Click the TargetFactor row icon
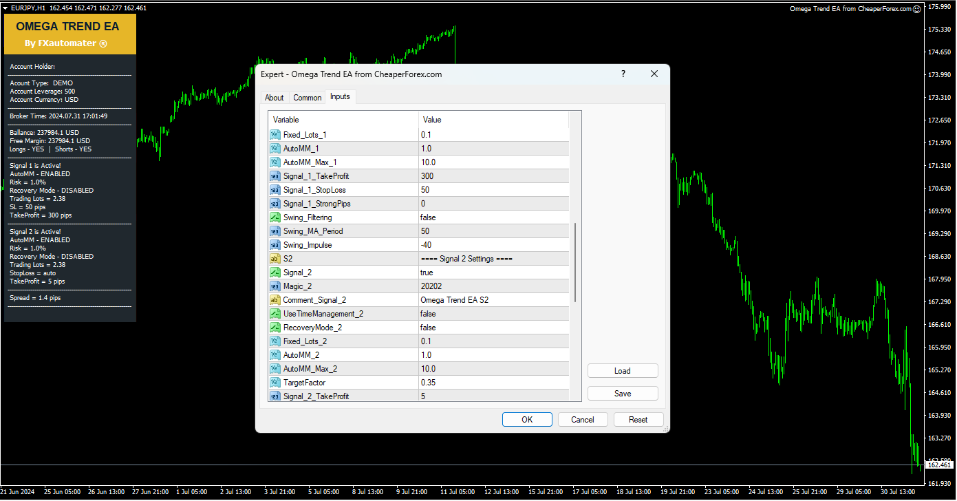This screenshot has height=501, width=957. click(x=275, y=383)
